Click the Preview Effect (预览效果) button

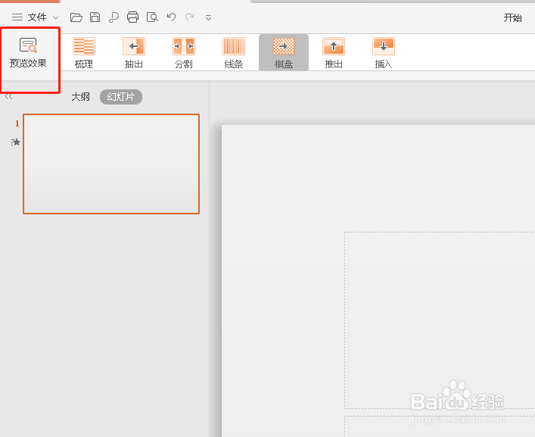click(28, 53)
